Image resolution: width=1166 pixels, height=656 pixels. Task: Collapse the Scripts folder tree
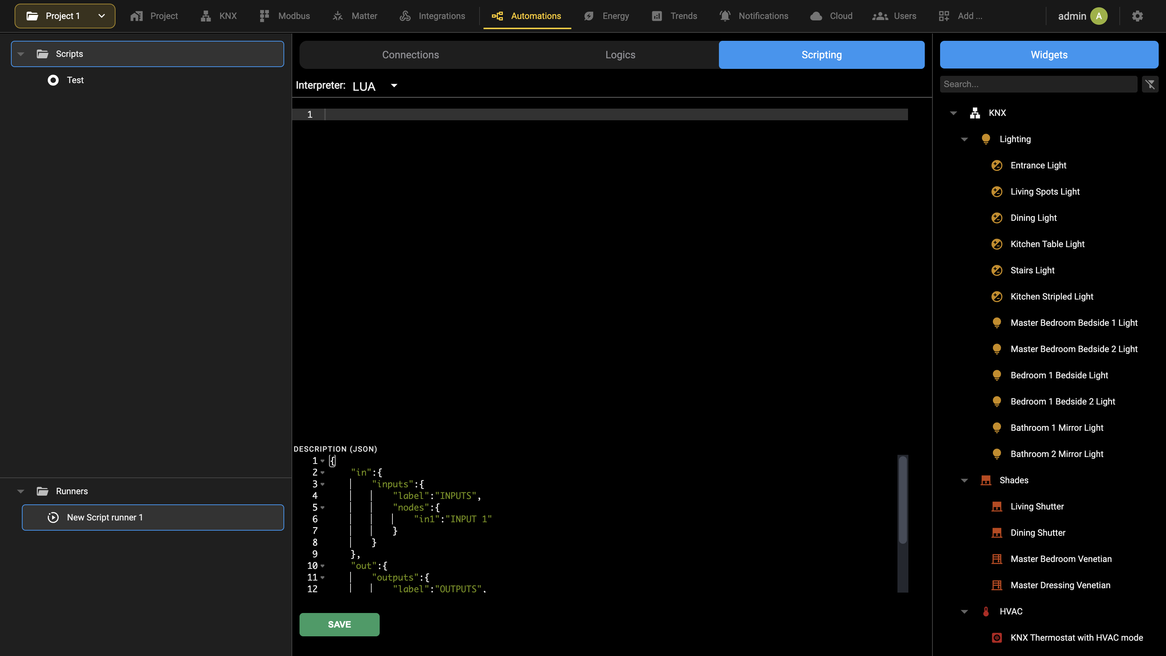pyautogui.click(x=21, y=54)
